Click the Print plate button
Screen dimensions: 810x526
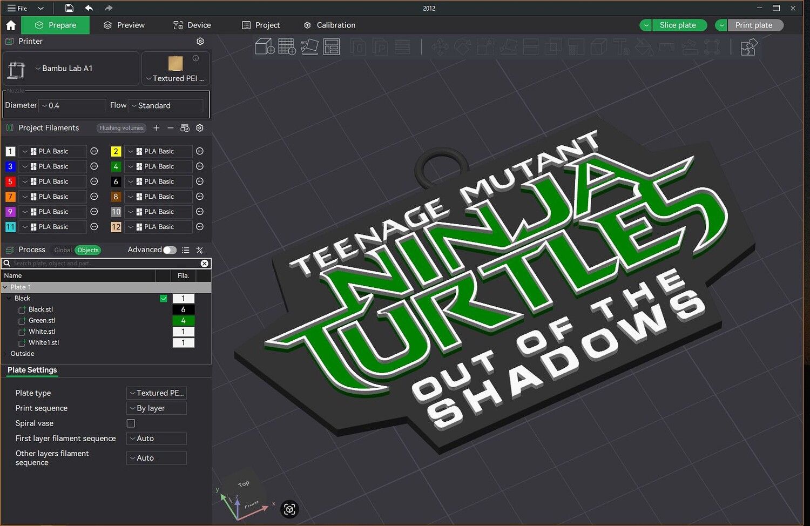click(x=755, y=25)
